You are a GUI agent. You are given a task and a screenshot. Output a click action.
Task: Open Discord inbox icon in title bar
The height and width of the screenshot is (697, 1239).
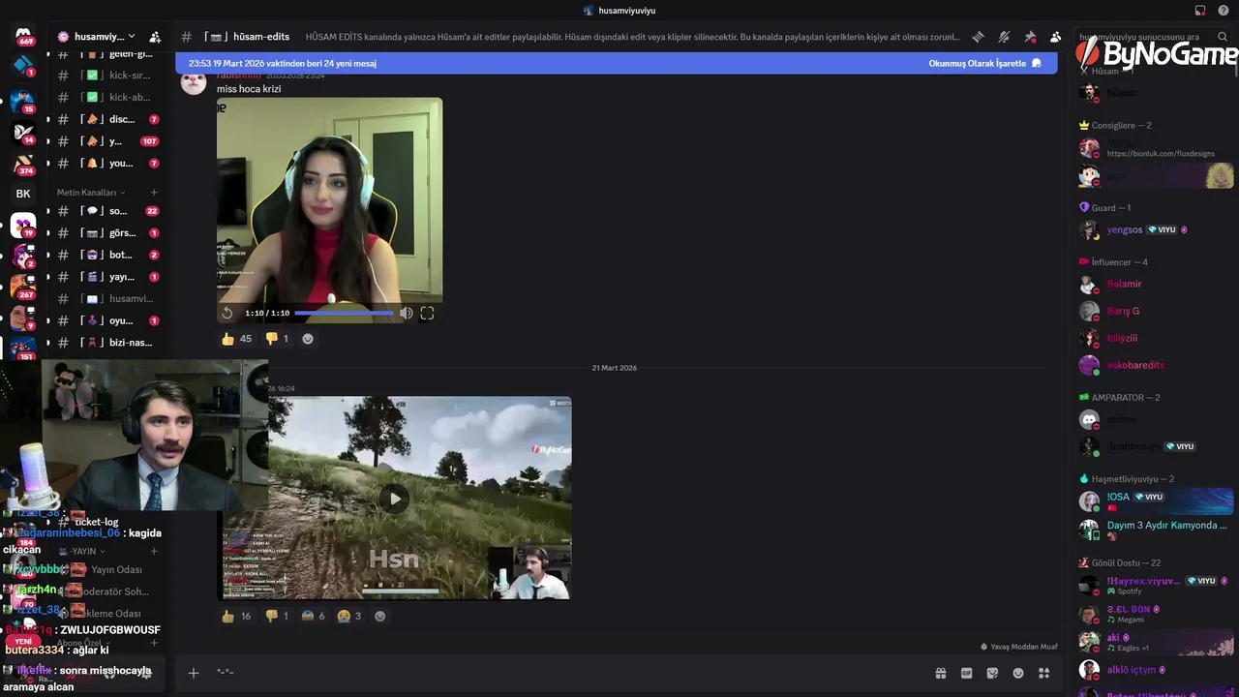1200,11
